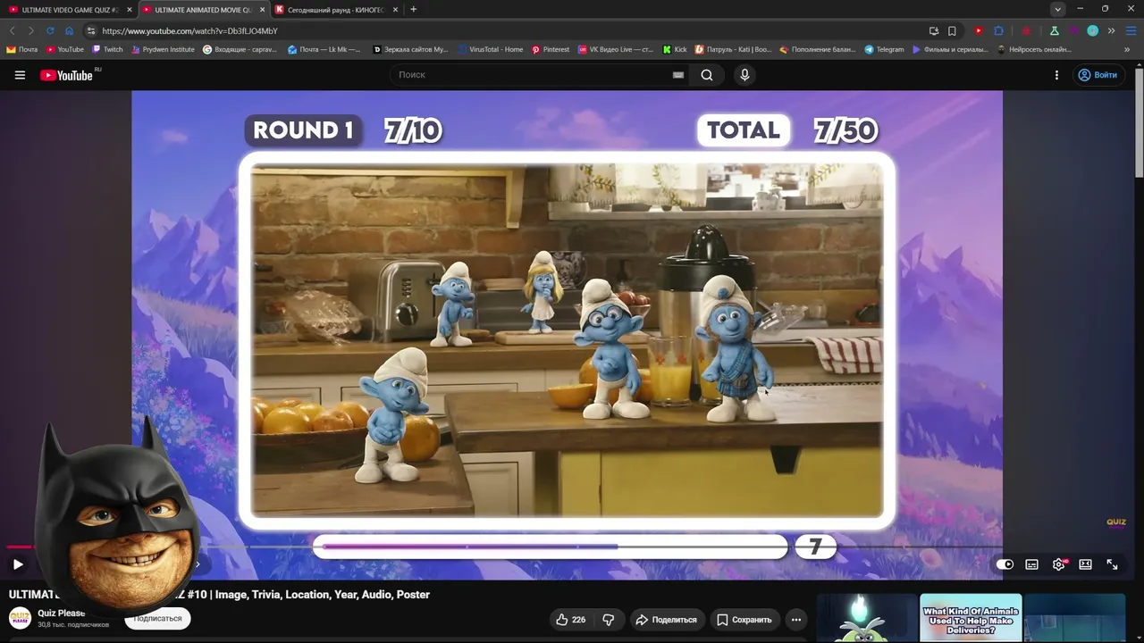Viewport: 1144px width, 643px height.
Task: Subscribe with the Подписаться button
Action: click(157, 619)
